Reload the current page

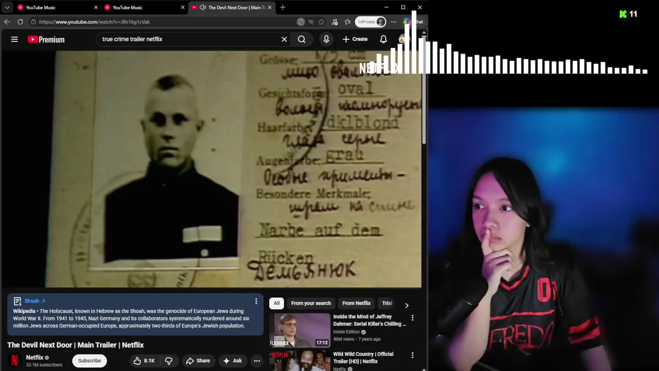tap(20, 22)
